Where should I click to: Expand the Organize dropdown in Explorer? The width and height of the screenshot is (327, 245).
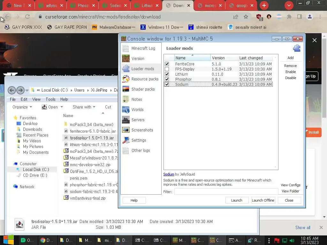[22, 107]
